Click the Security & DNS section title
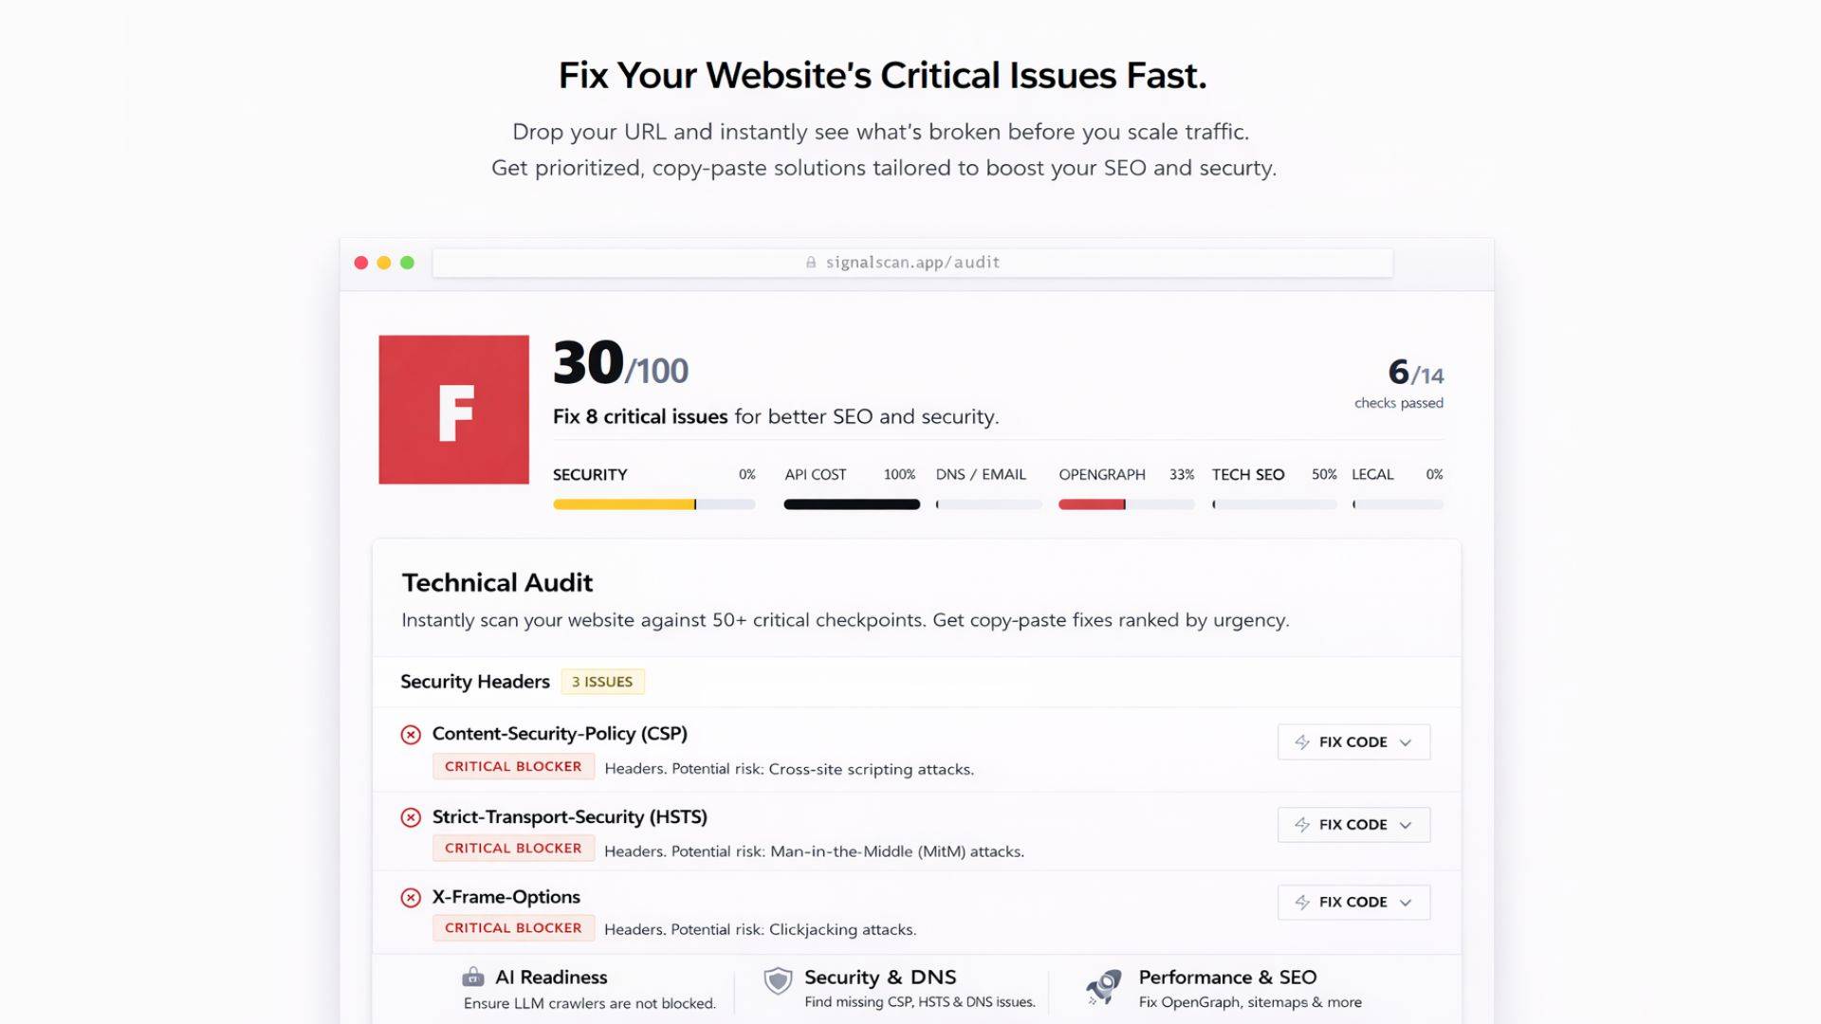 [880, 978]
